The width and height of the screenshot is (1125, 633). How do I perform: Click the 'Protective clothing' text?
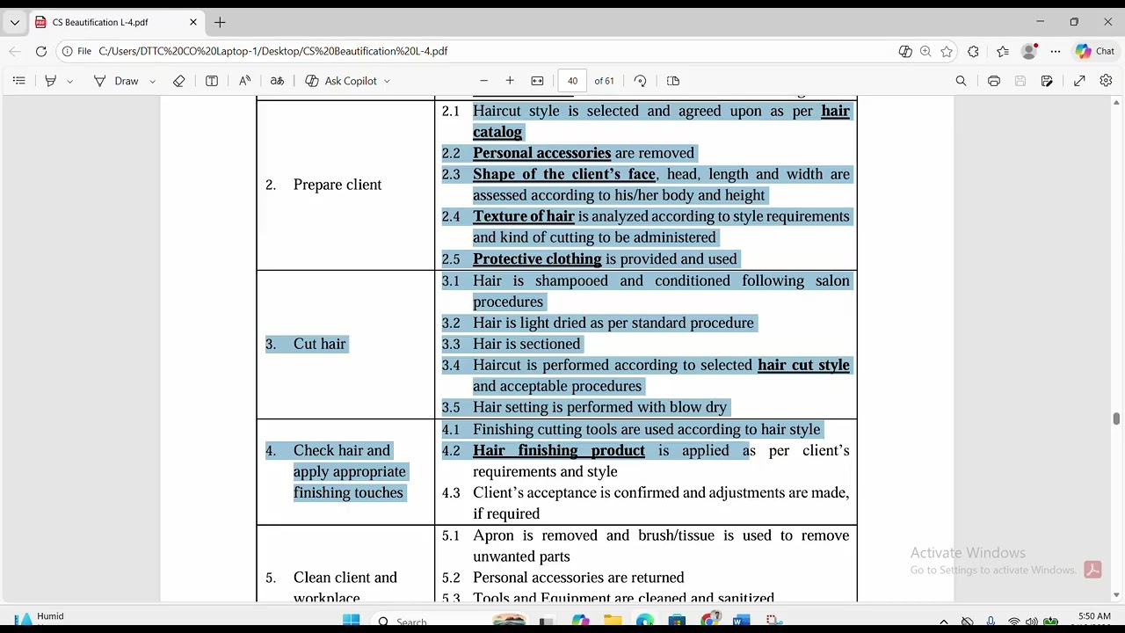click(537, 258)
